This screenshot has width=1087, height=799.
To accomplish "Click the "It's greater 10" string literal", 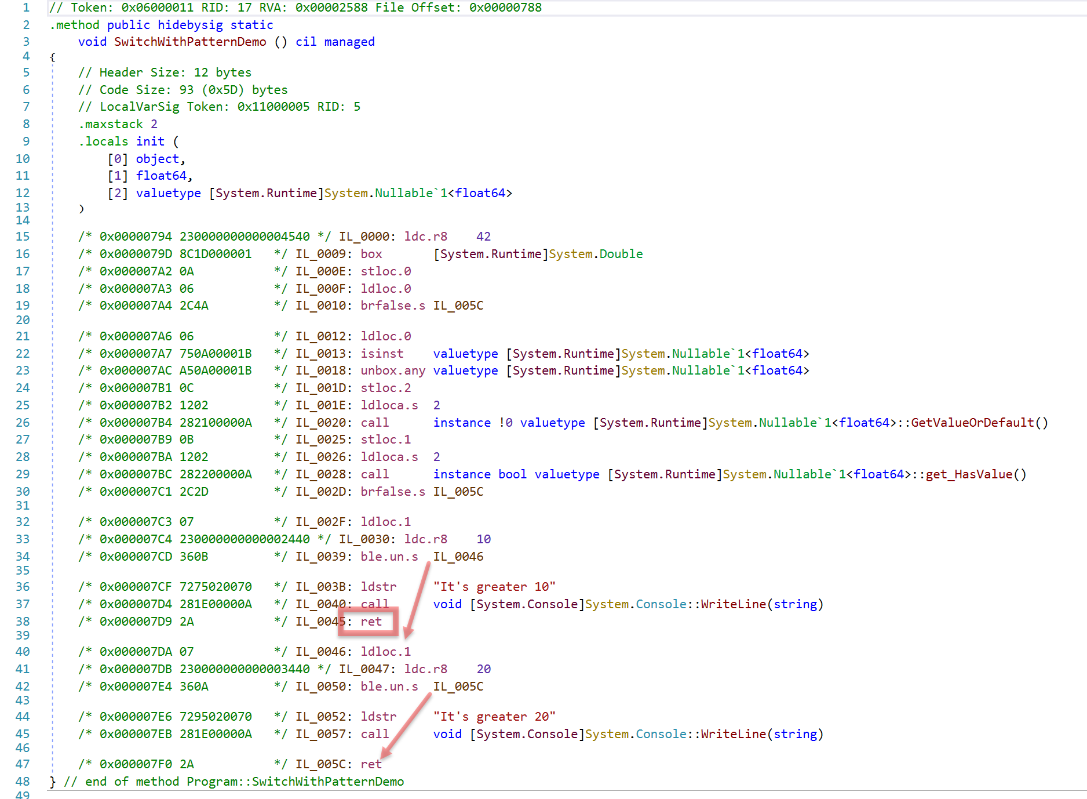I will click(x=494, y=587).
